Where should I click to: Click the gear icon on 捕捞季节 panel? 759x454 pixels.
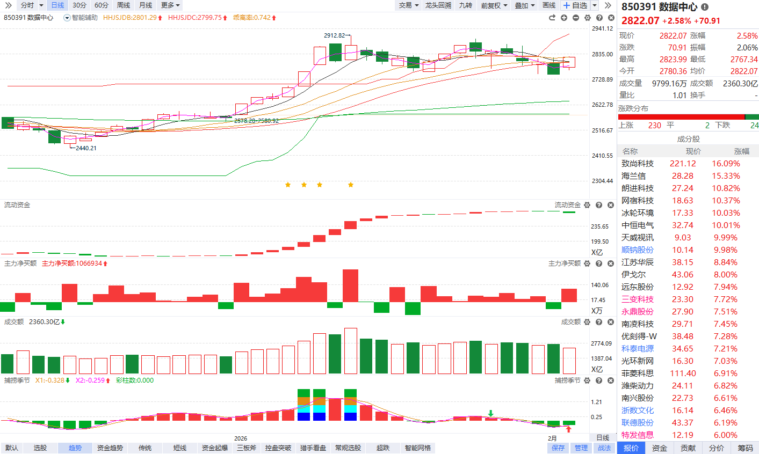[587, 380]
